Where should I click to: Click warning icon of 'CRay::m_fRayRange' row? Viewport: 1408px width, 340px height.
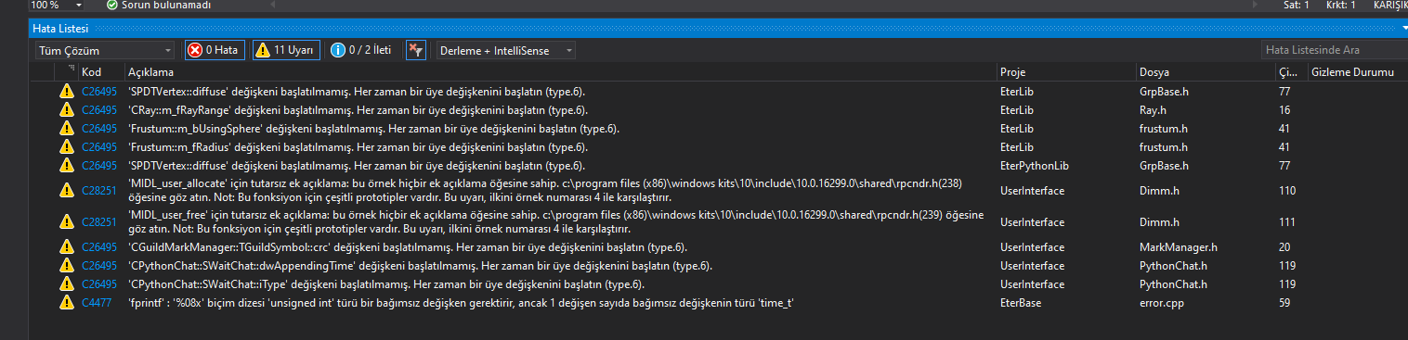click(x=66, y=110)
